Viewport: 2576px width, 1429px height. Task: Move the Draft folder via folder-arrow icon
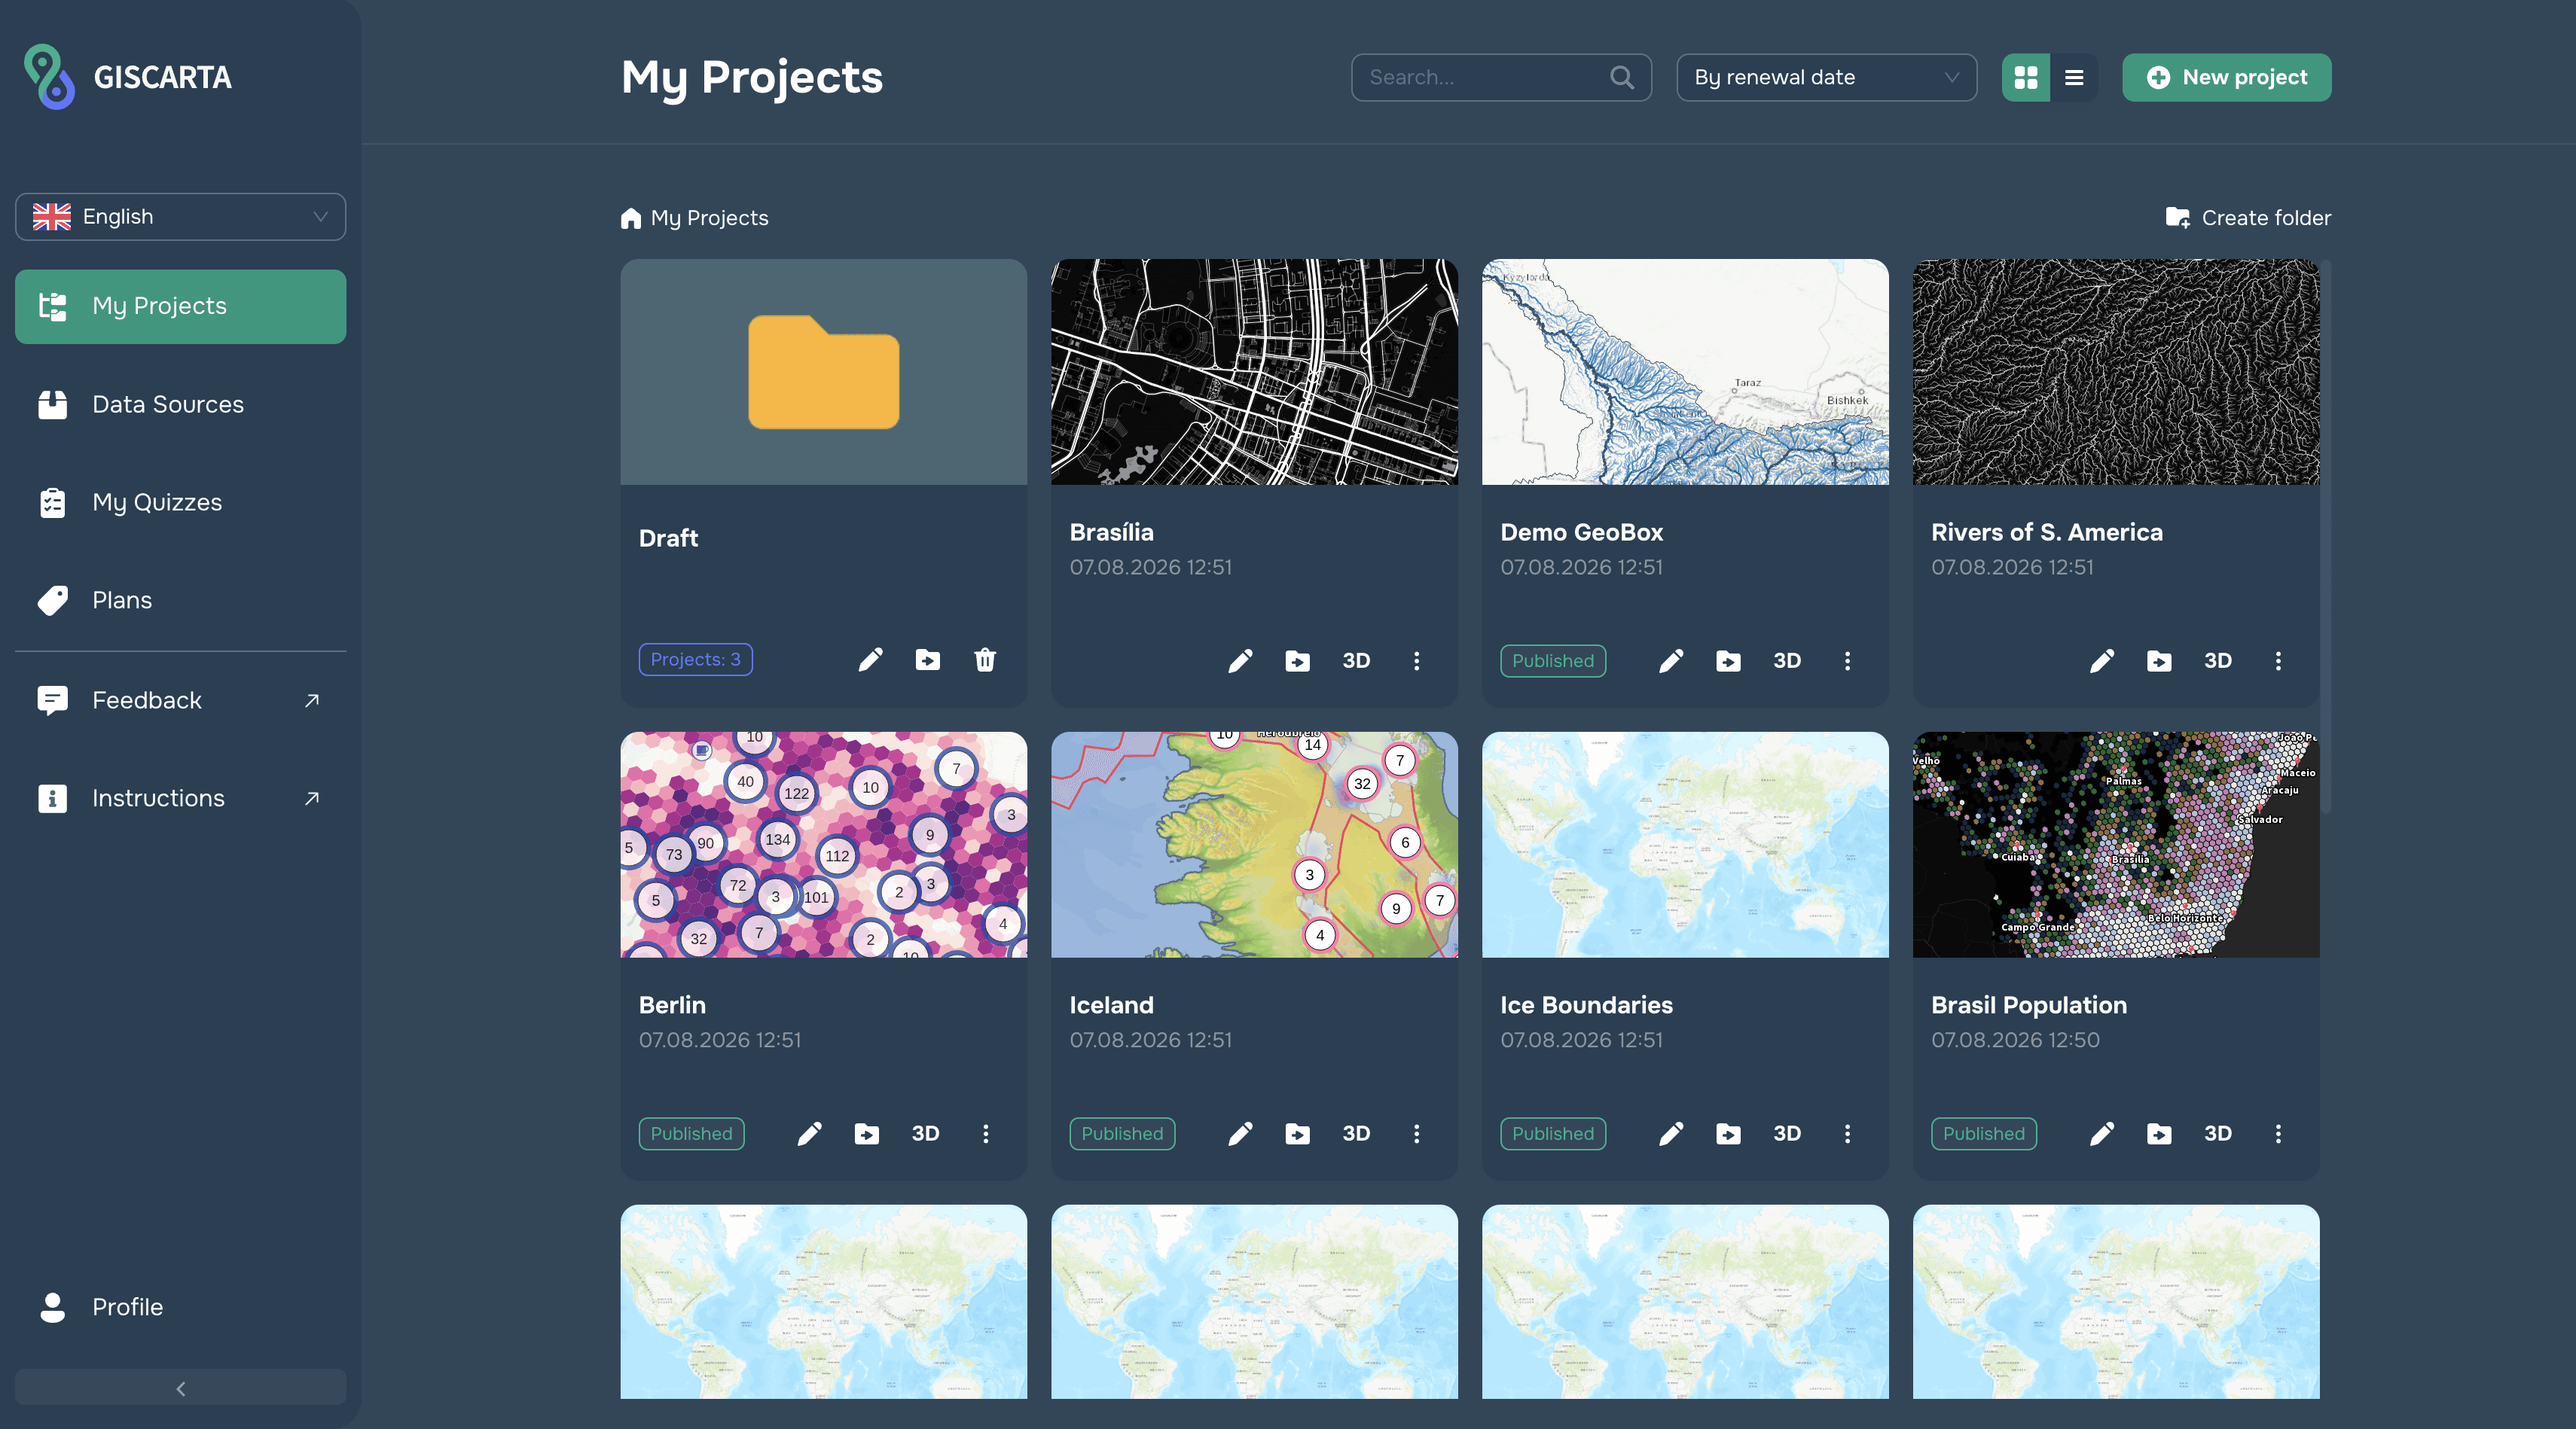coord(928,660)
